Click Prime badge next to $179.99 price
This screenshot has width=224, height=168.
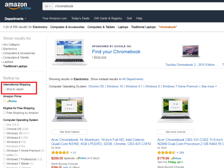pyautogui.click(x=176, y=158)
